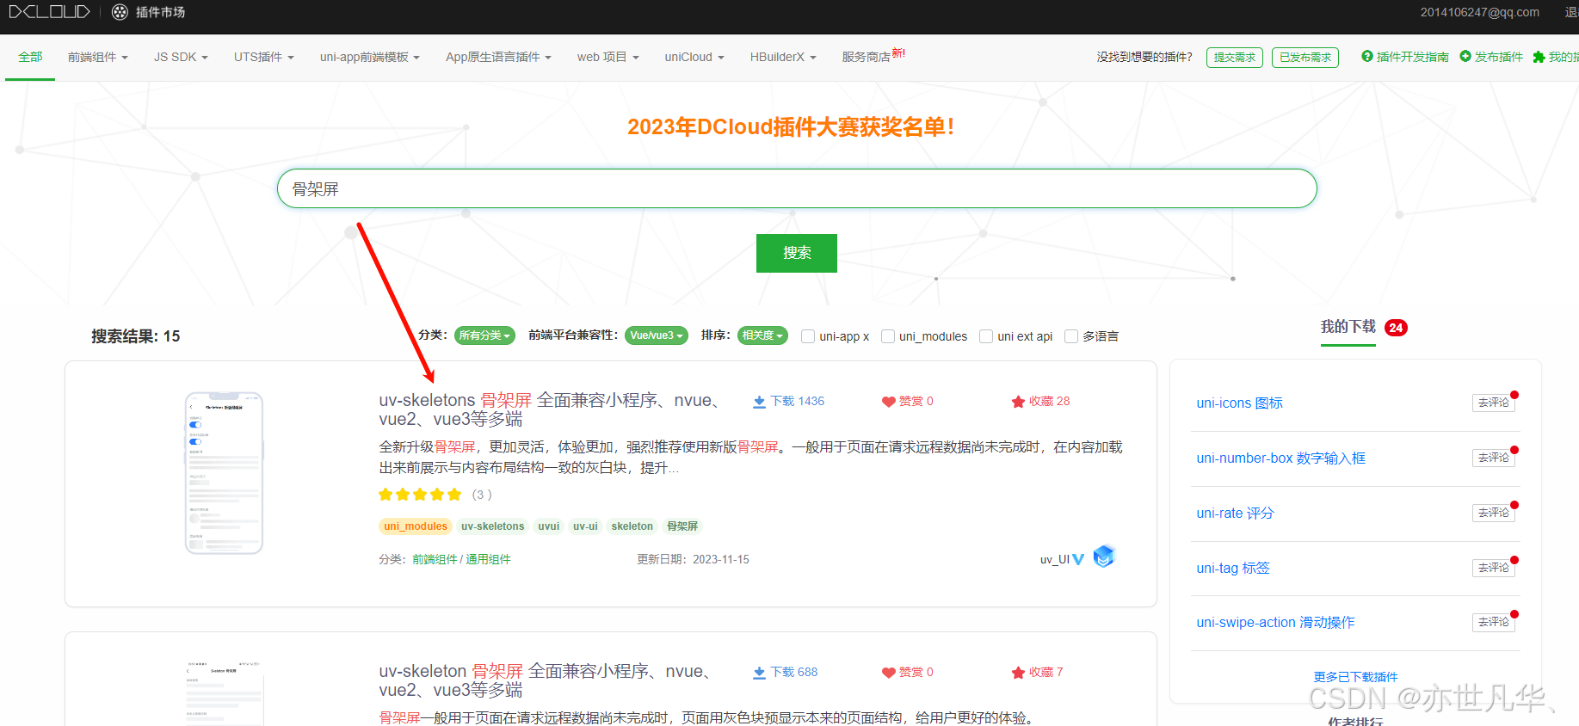1579x726 pixels.
Task: Expand the App原生语言插件 menu
Action: (498, 57)
